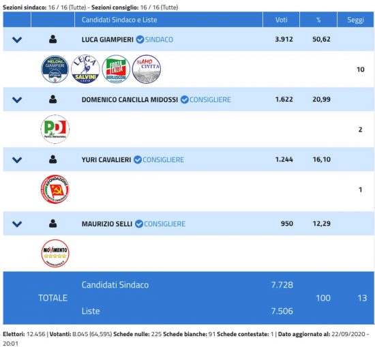375x347 pixels.
Task: Click the Elettori 12.456 footer text
Action: [24, 334]
